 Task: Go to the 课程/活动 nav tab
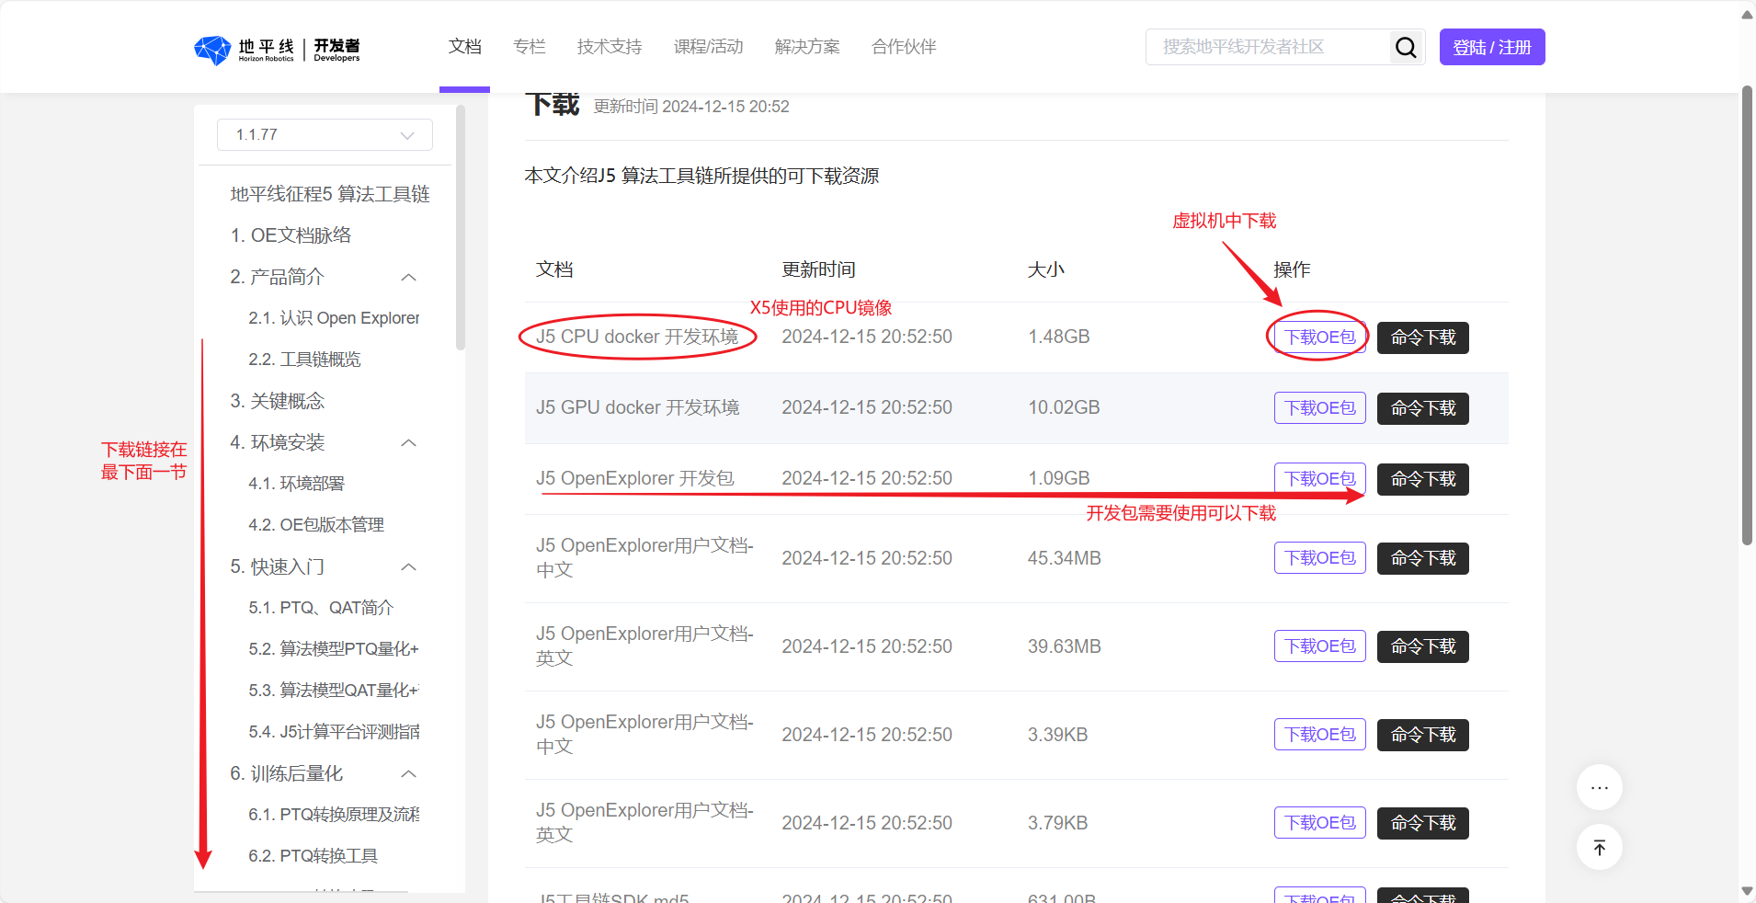coord(708,47)
